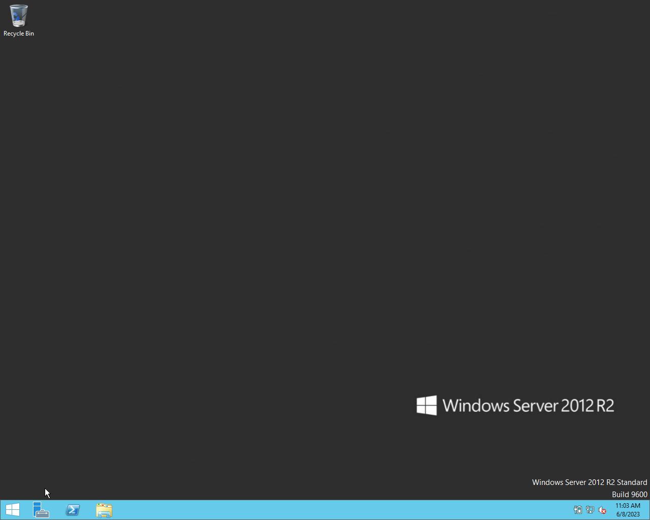
Task: Open File Explorer from the taskbar
Action: pos(104,510)
